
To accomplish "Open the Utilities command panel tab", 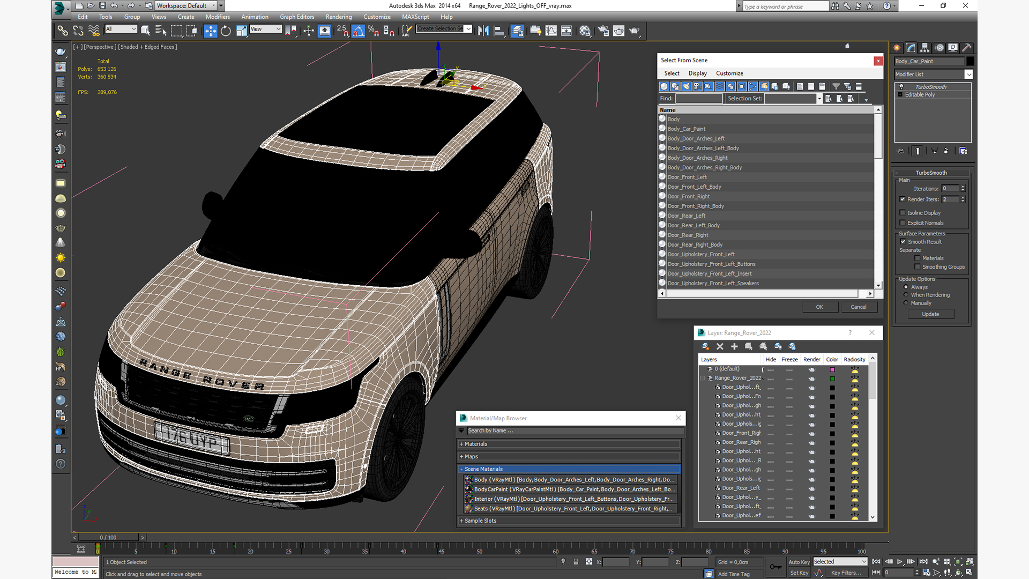I will 966,48.
